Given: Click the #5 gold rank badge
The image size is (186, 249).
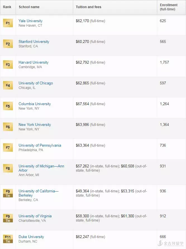Looking at the screenshot, I should [x=8, y=106].
